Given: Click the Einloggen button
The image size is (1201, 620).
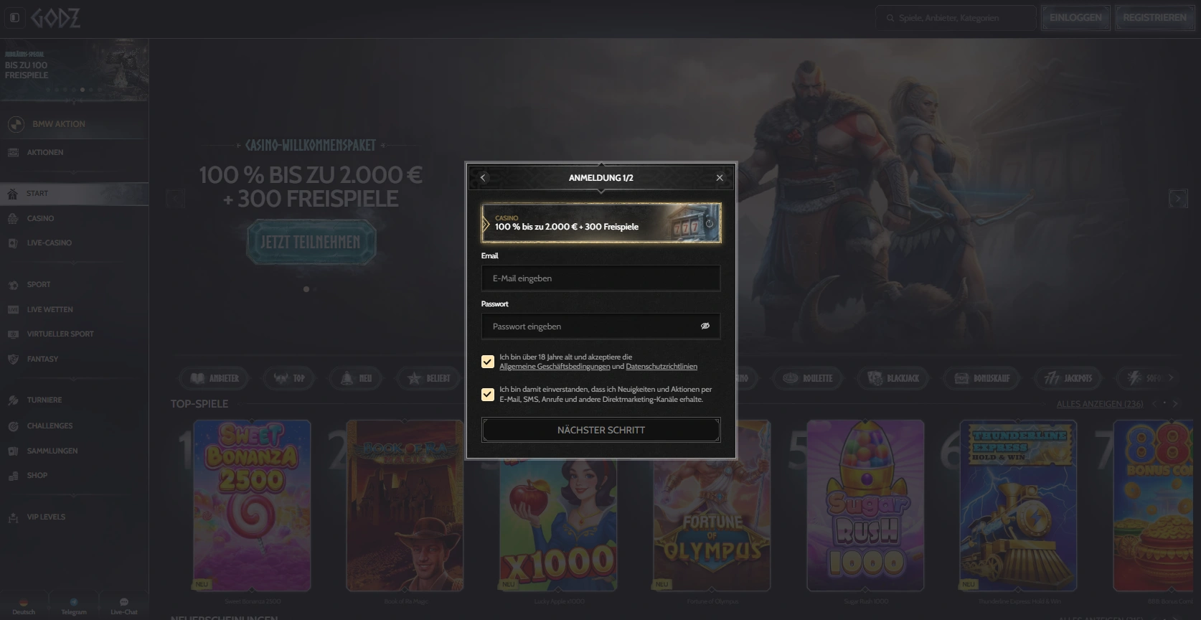Looking at the screenshot, I should 1075,18.
